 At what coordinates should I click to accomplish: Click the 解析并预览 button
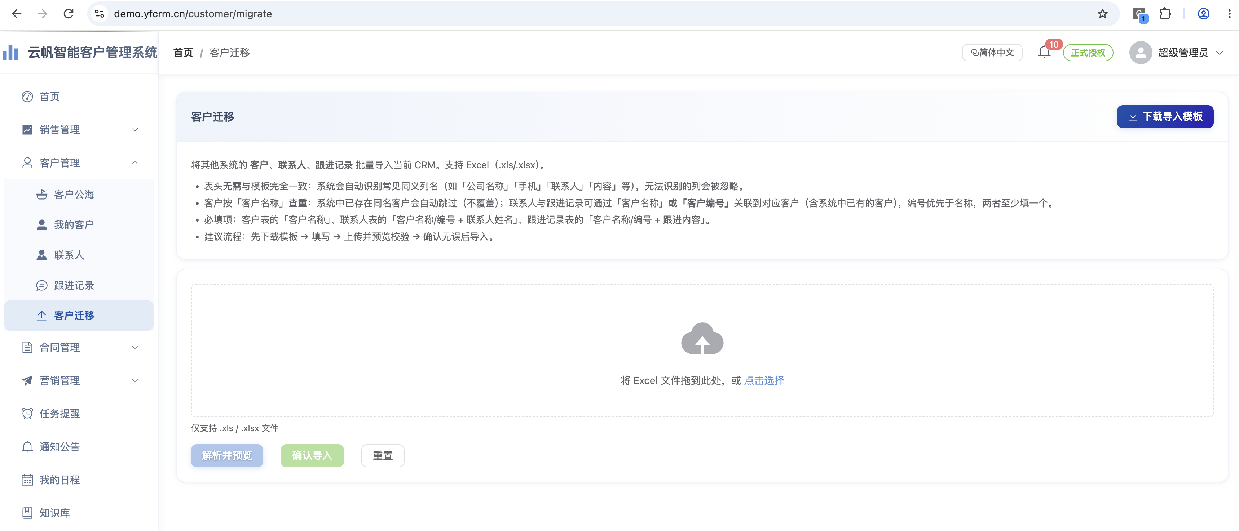tap(227, 456)
